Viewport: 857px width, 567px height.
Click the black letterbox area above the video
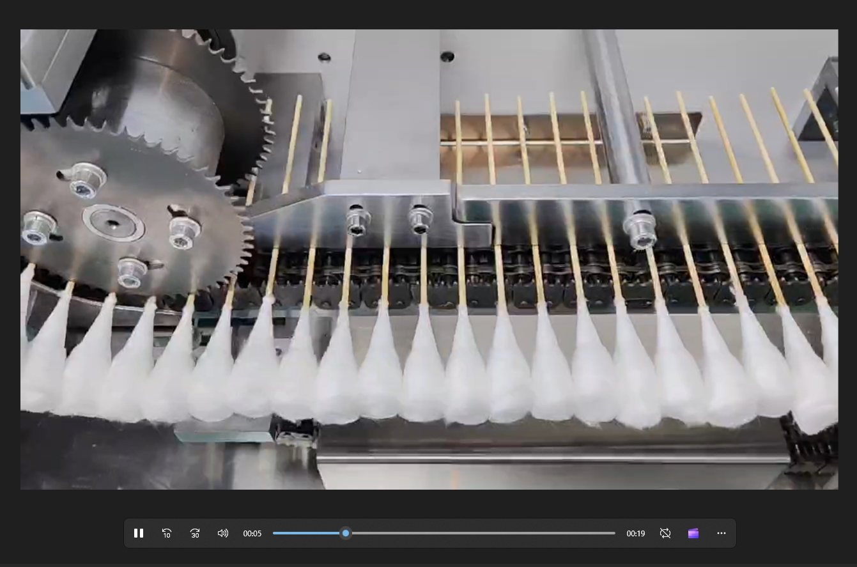(428, 14)
